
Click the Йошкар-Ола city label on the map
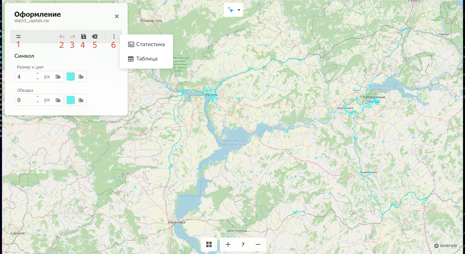(x=151, y=20)
